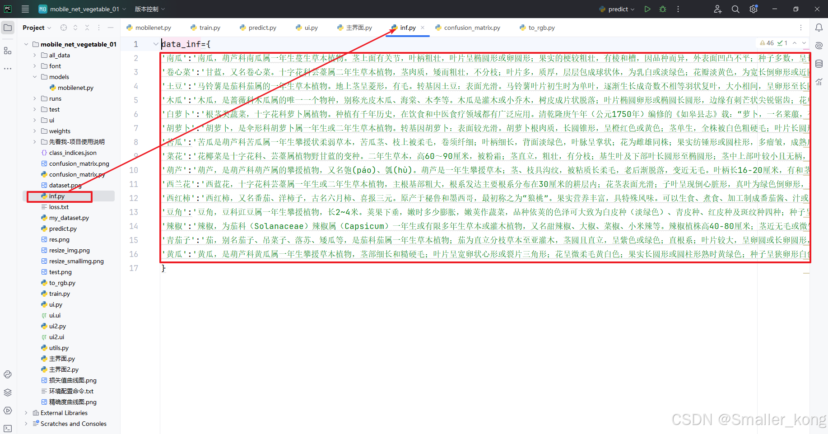Image resolution: width=828 pixels, height=434 pixels.
Task: Expand the all_data folder
Action: (35, 55)
